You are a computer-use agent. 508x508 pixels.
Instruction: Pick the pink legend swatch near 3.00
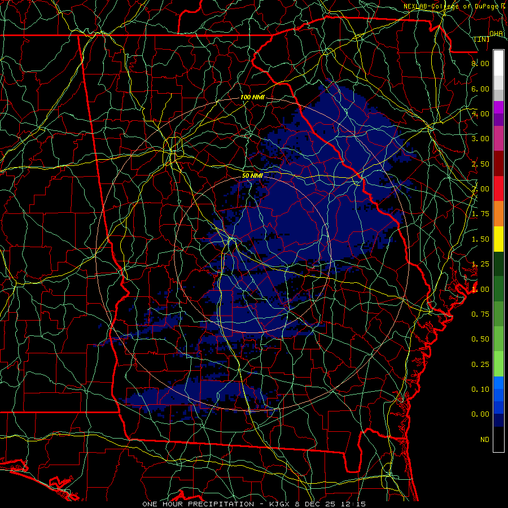click(x=498, y=138)
